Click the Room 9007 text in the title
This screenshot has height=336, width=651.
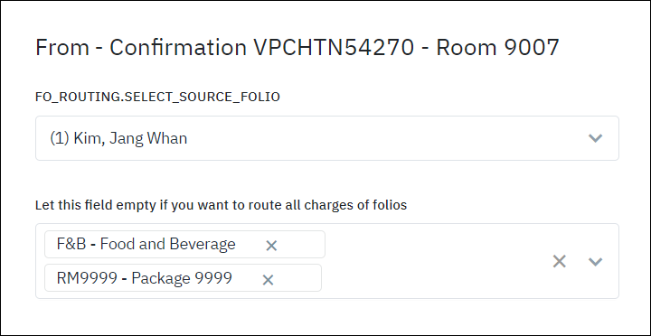point(497,47)
